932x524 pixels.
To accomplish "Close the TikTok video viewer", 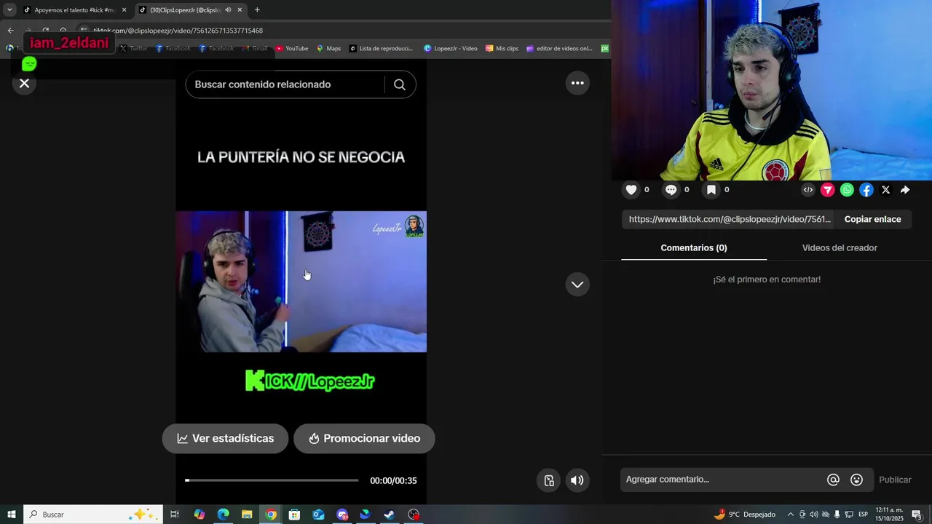I will click(24, 83).
